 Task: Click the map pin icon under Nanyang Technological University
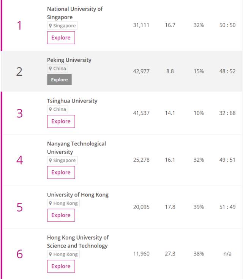[x=50, y=161]
